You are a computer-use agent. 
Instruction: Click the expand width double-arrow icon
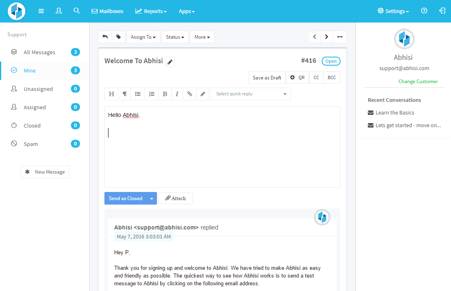click(340, 37)
